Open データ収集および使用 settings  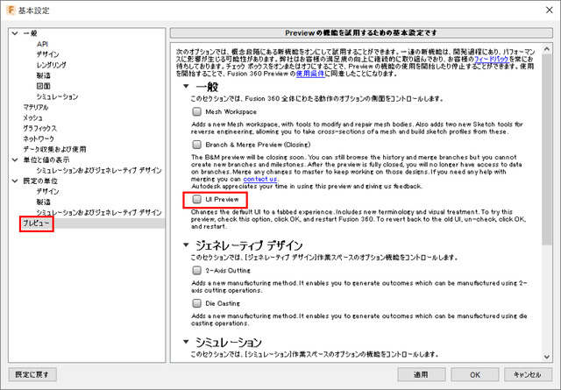coord(54,149)
